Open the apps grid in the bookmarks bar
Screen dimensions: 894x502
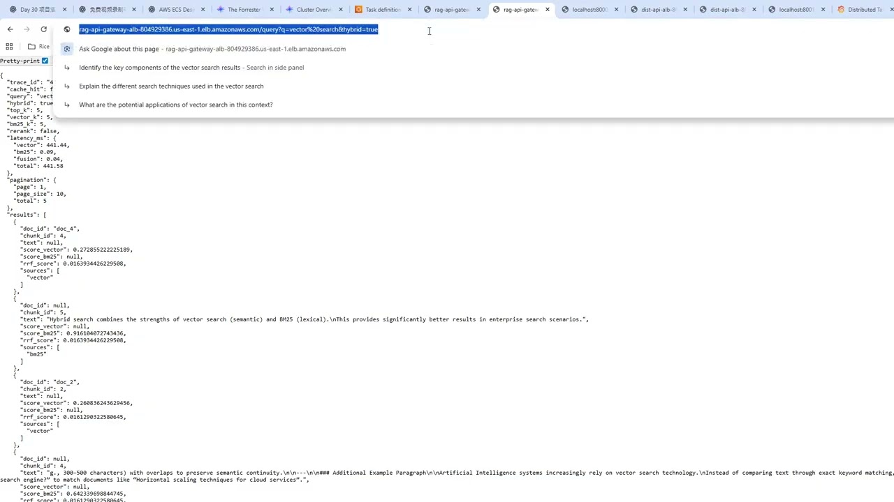click(9, 47)
